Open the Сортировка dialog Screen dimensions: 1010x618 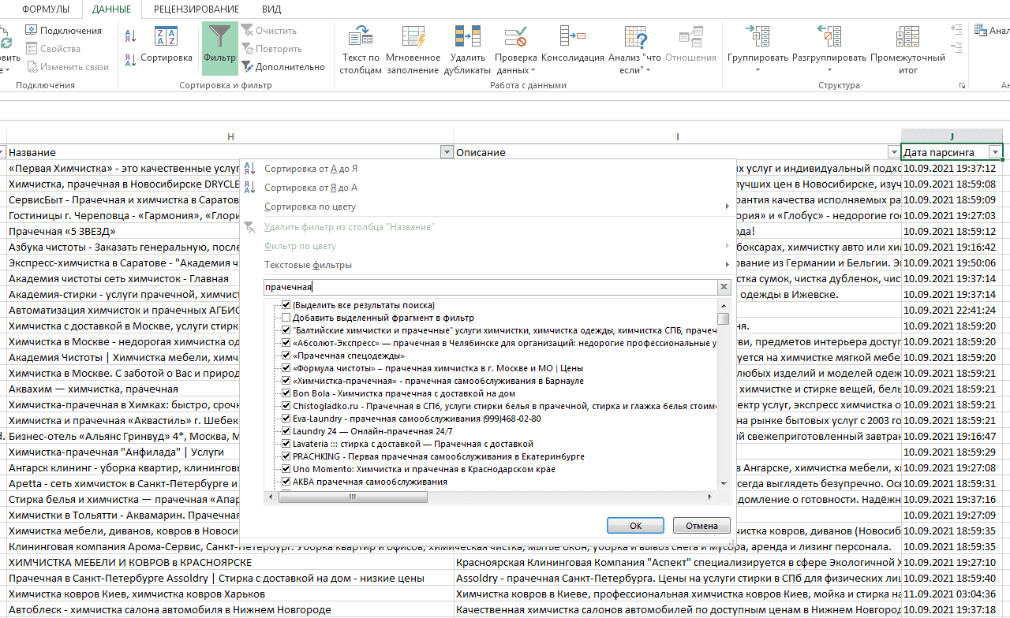coord(166,44)
